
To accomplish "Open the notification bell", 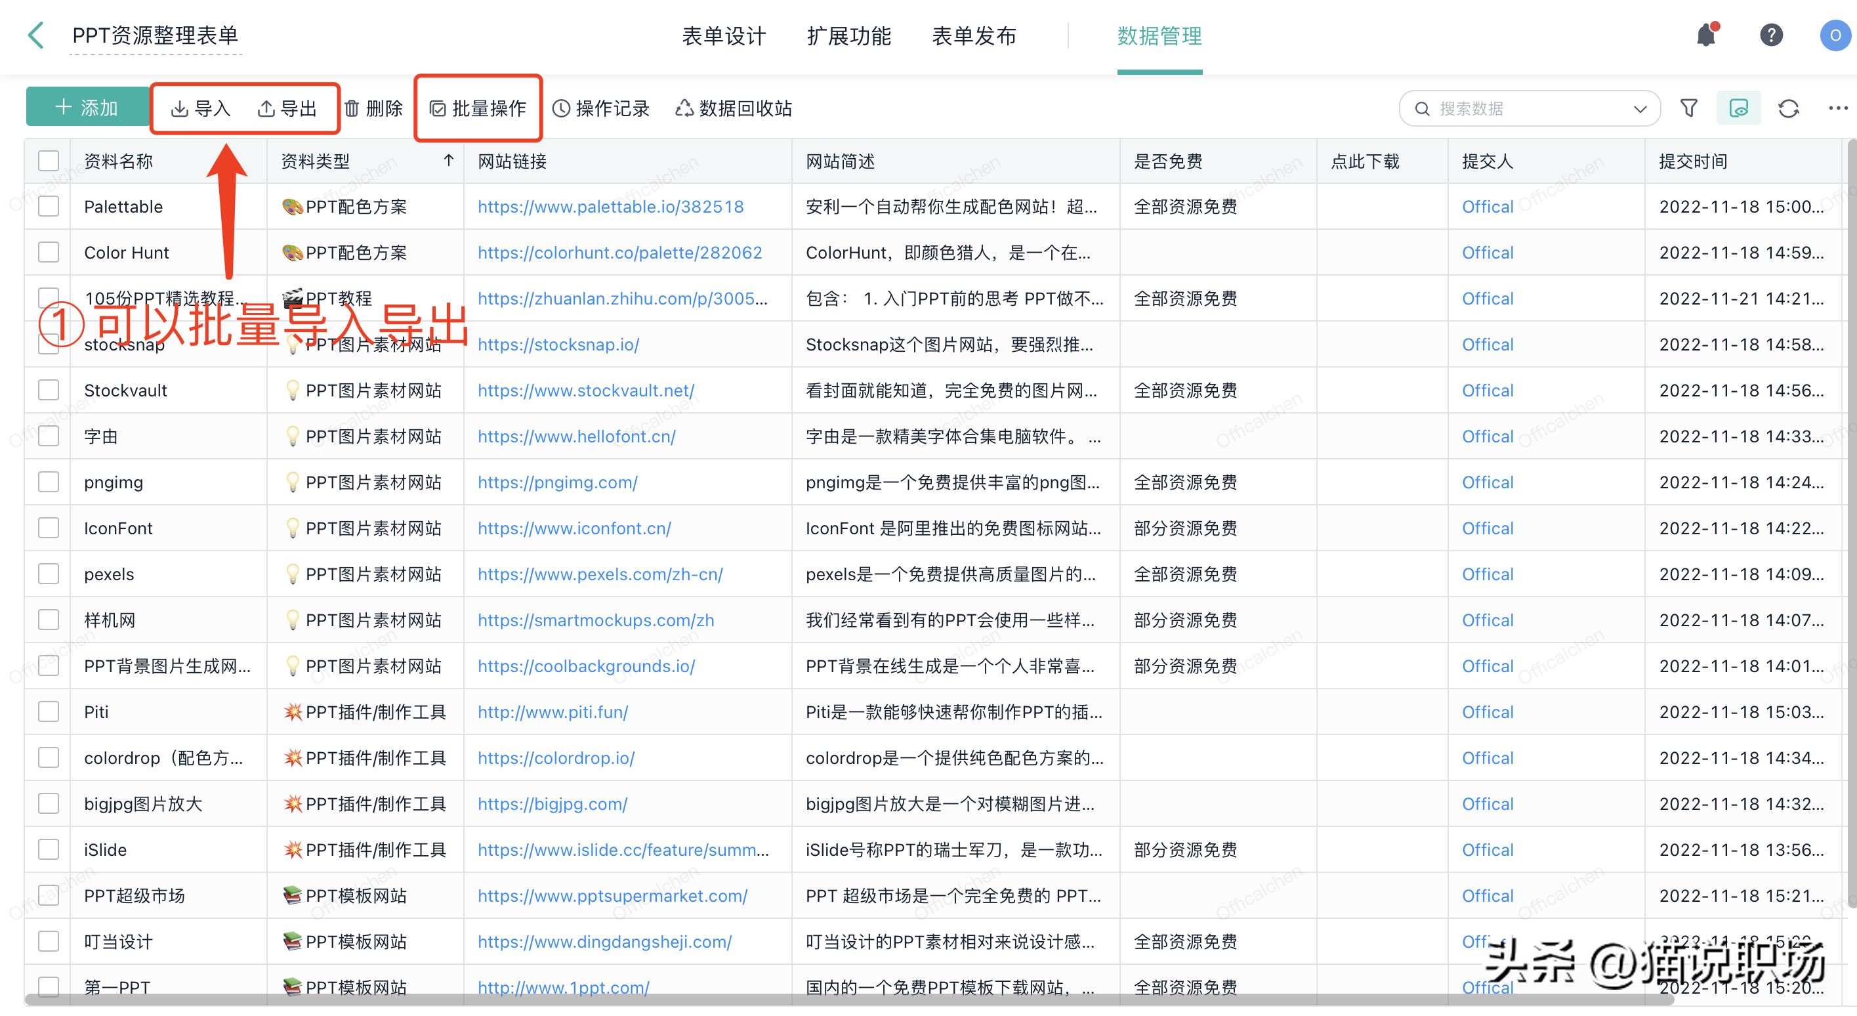I will click(x=1706, y=35).
